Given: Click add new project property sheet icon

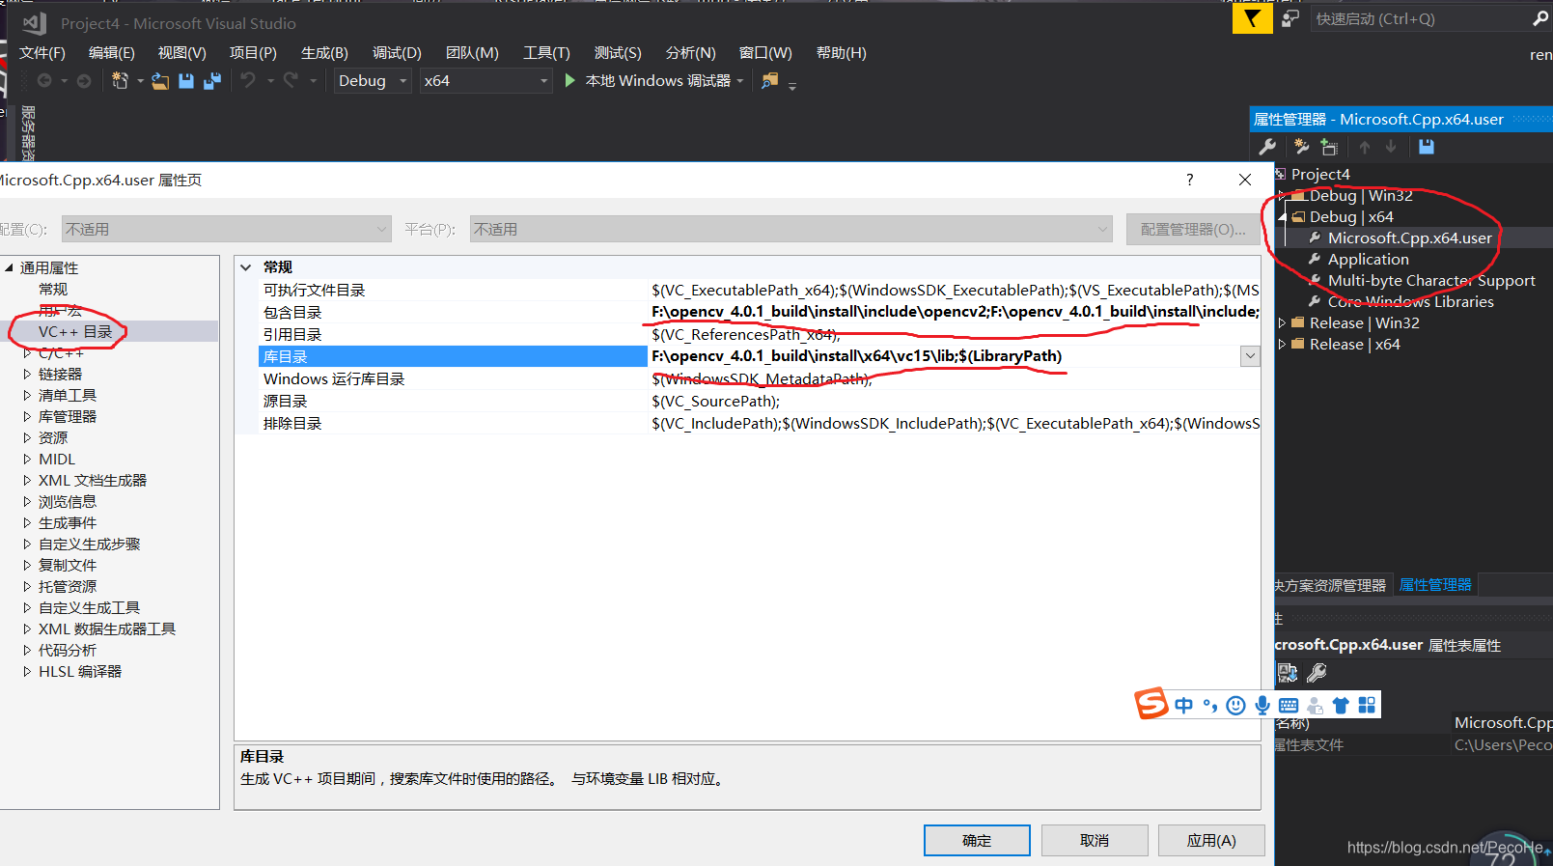Looking at the screenshot, I should pyautogui.click(x=1302, y=147).
